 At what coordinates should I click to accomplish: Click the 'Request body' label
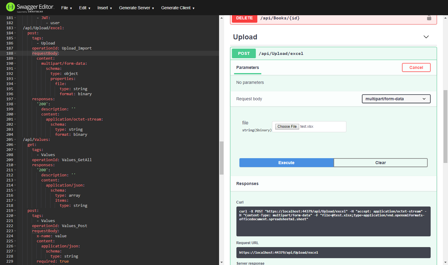coord(249,99)
